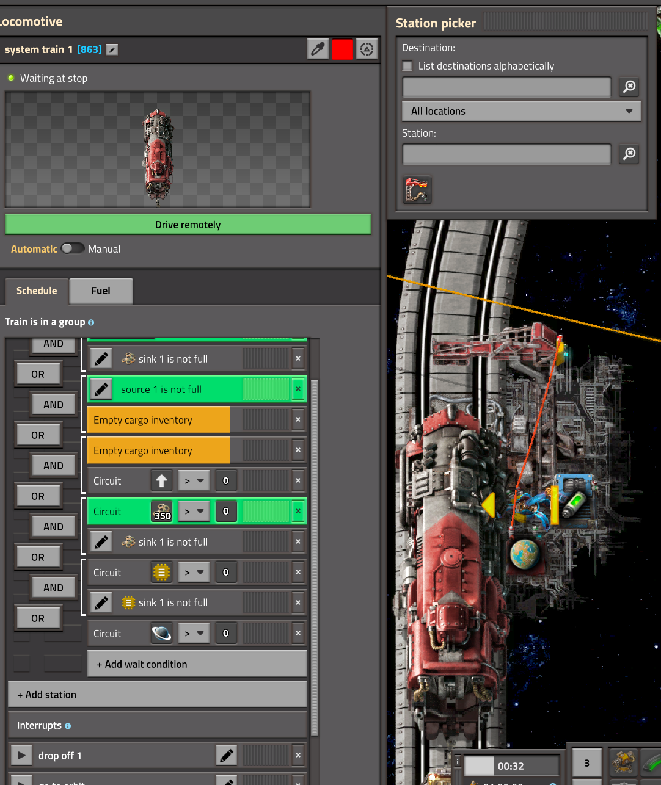Open comparator dropdown in up-arrow Circuit row
This screenshot has width=661, height=785.
[x=194, y=481]
